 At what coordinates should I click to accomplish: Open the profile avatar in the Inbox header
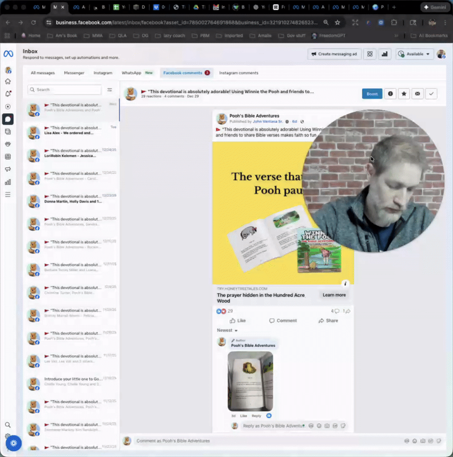coord(441,54)
